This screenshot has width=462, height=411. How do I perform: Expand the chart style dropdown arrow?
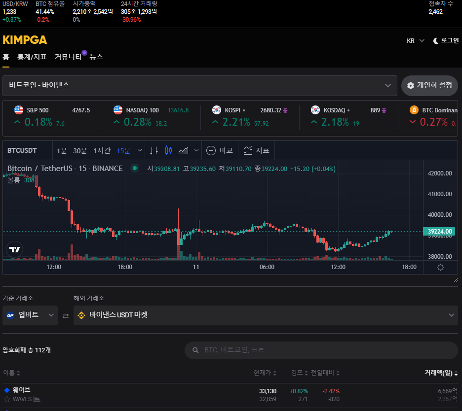[196, 151]
